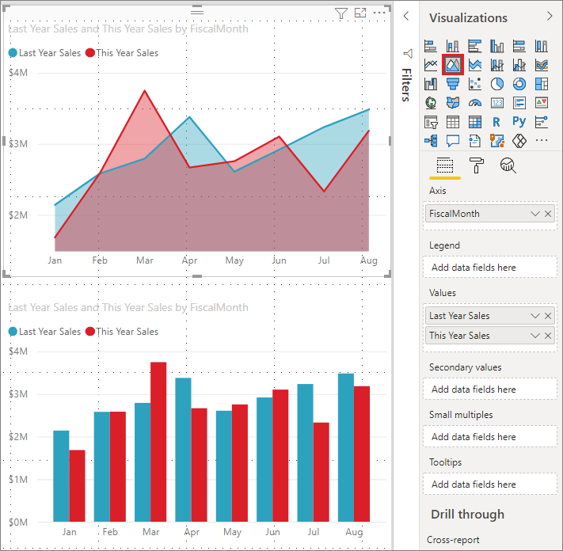Select the 100% stacked column chart visual

point(542,46)
